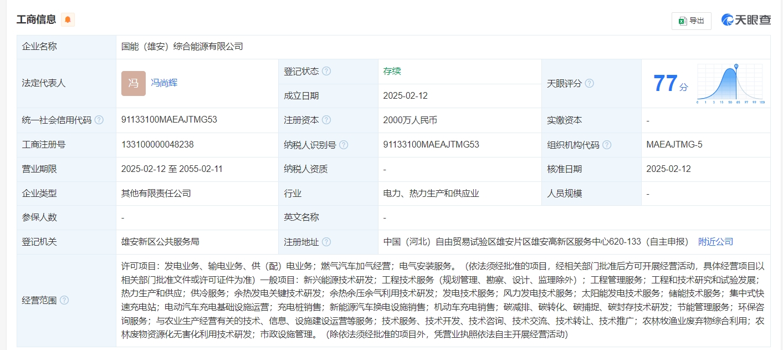Click industry 电力、热力生产和供应业

click(431, 194)
